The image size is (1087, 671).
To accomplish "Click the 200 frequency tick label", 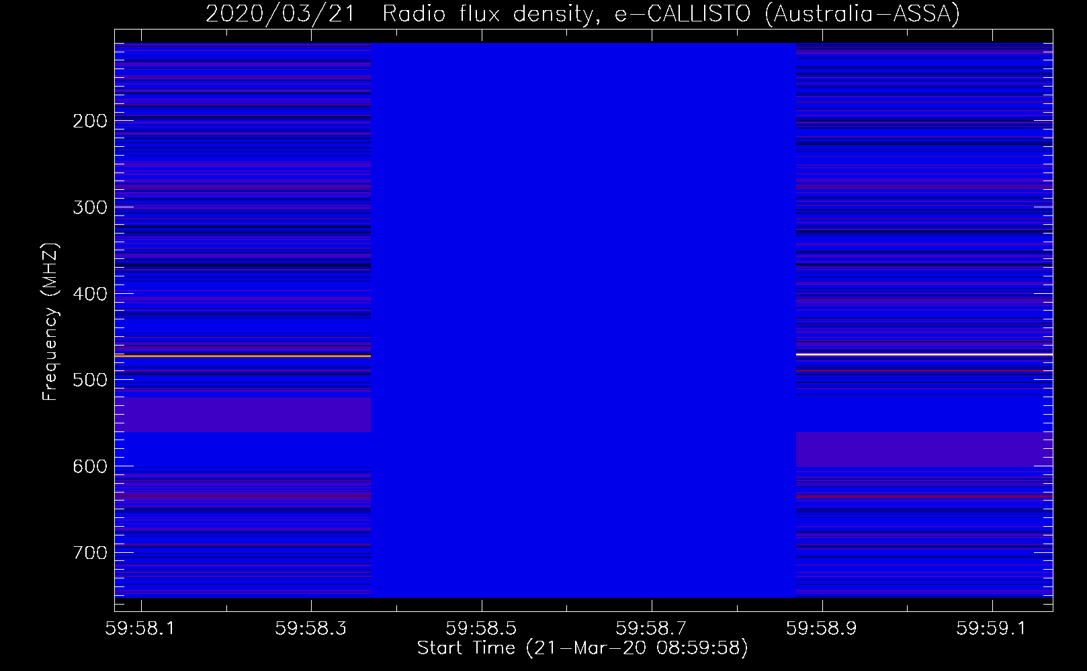I will pos(89,121).
